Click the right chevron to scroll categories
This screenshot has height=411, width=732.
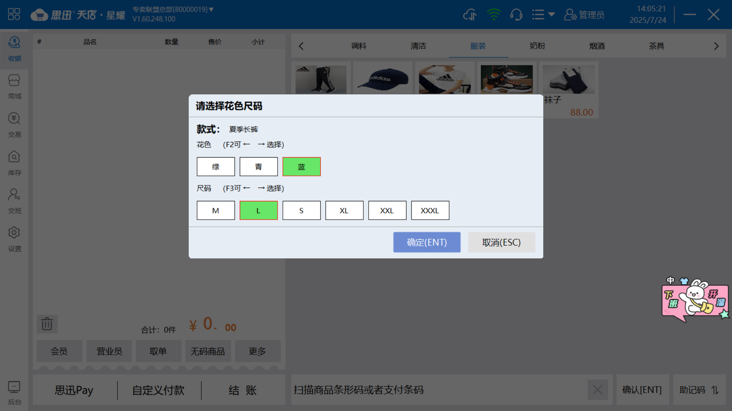tap(716, 46)
